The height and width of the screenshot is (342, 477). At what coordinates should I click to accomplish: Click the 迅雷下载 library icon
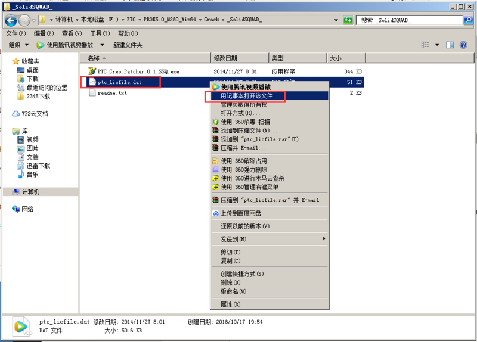coord(21,166)
